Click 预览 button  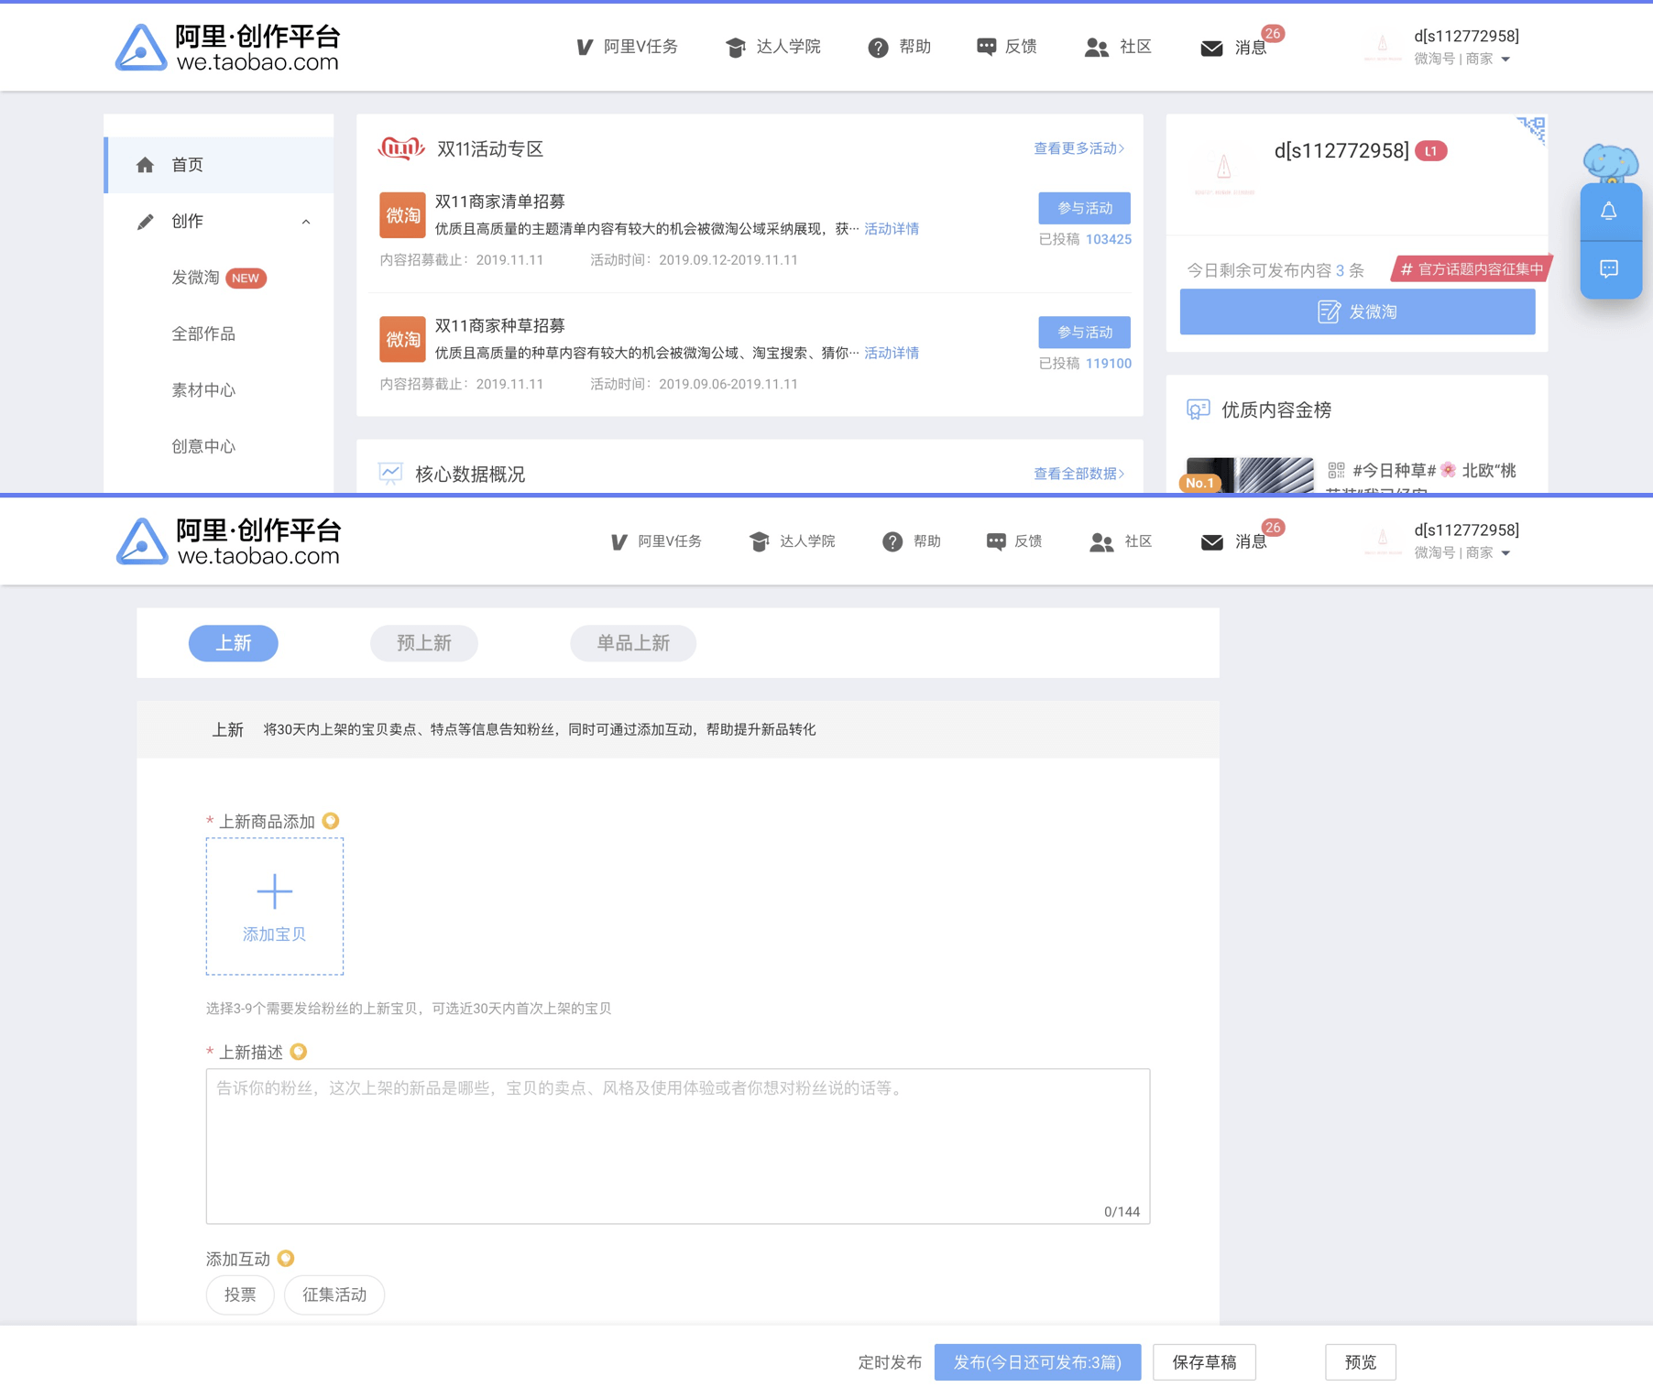click(x=1361, y=1362)
